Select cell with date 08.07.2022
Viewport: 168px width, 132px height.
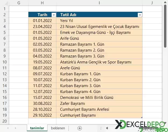pyautogui.click(x=42, y=68)
